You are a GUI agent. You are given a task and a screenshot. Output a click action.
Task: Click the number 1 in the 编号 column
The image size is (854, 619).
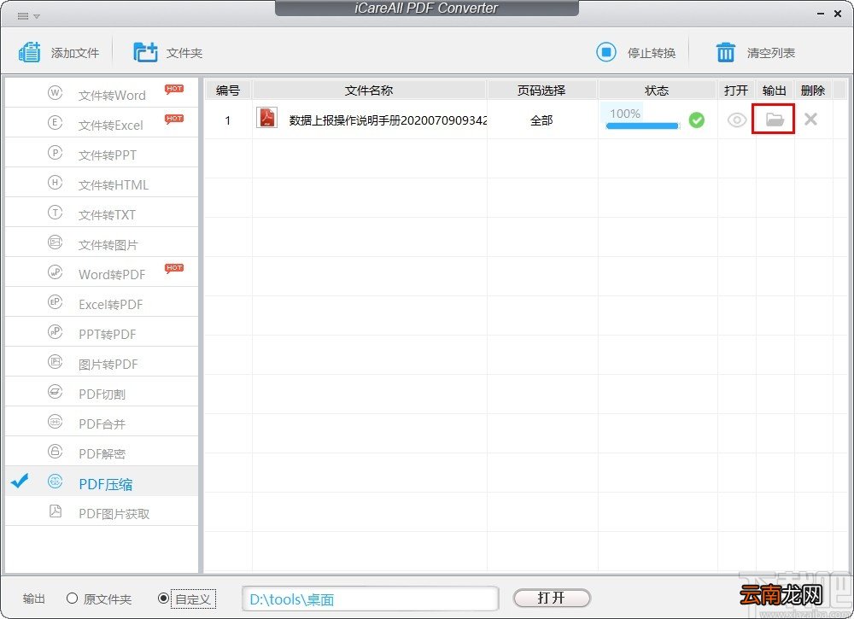click(228, 120)
